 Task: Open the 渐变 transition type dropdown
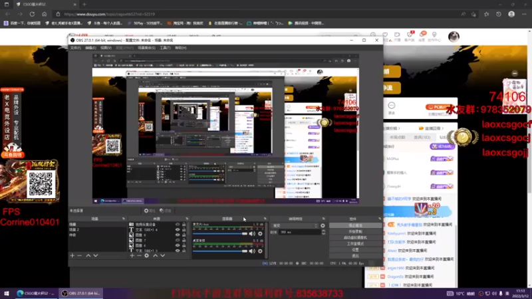(295, 225)
